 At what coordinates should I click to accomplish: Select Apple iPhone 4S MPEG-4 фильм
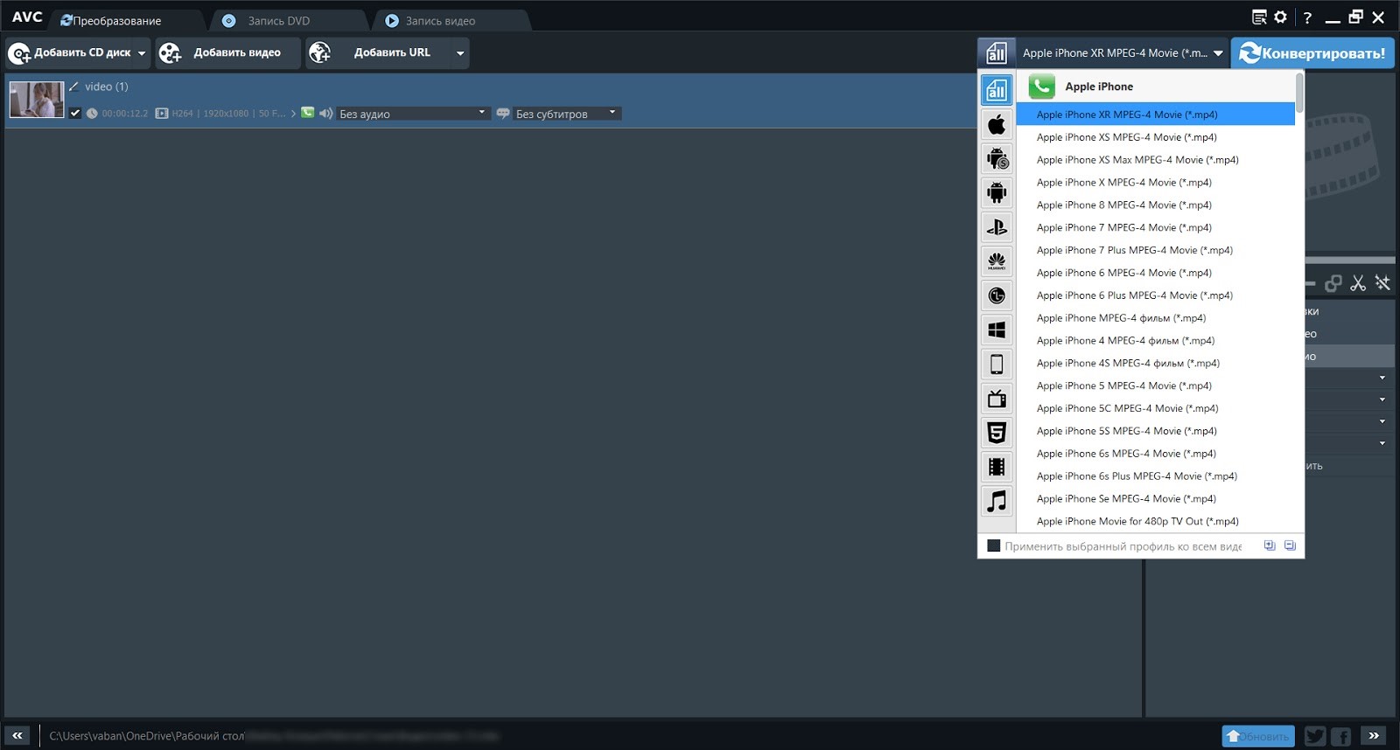tap(1155, 364)
